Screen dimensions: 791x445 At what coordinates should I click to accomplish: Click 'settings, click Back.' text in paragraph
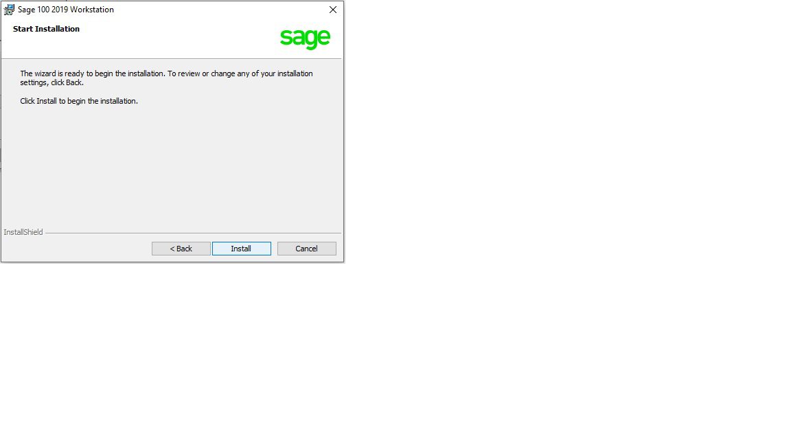coord(52,82)
